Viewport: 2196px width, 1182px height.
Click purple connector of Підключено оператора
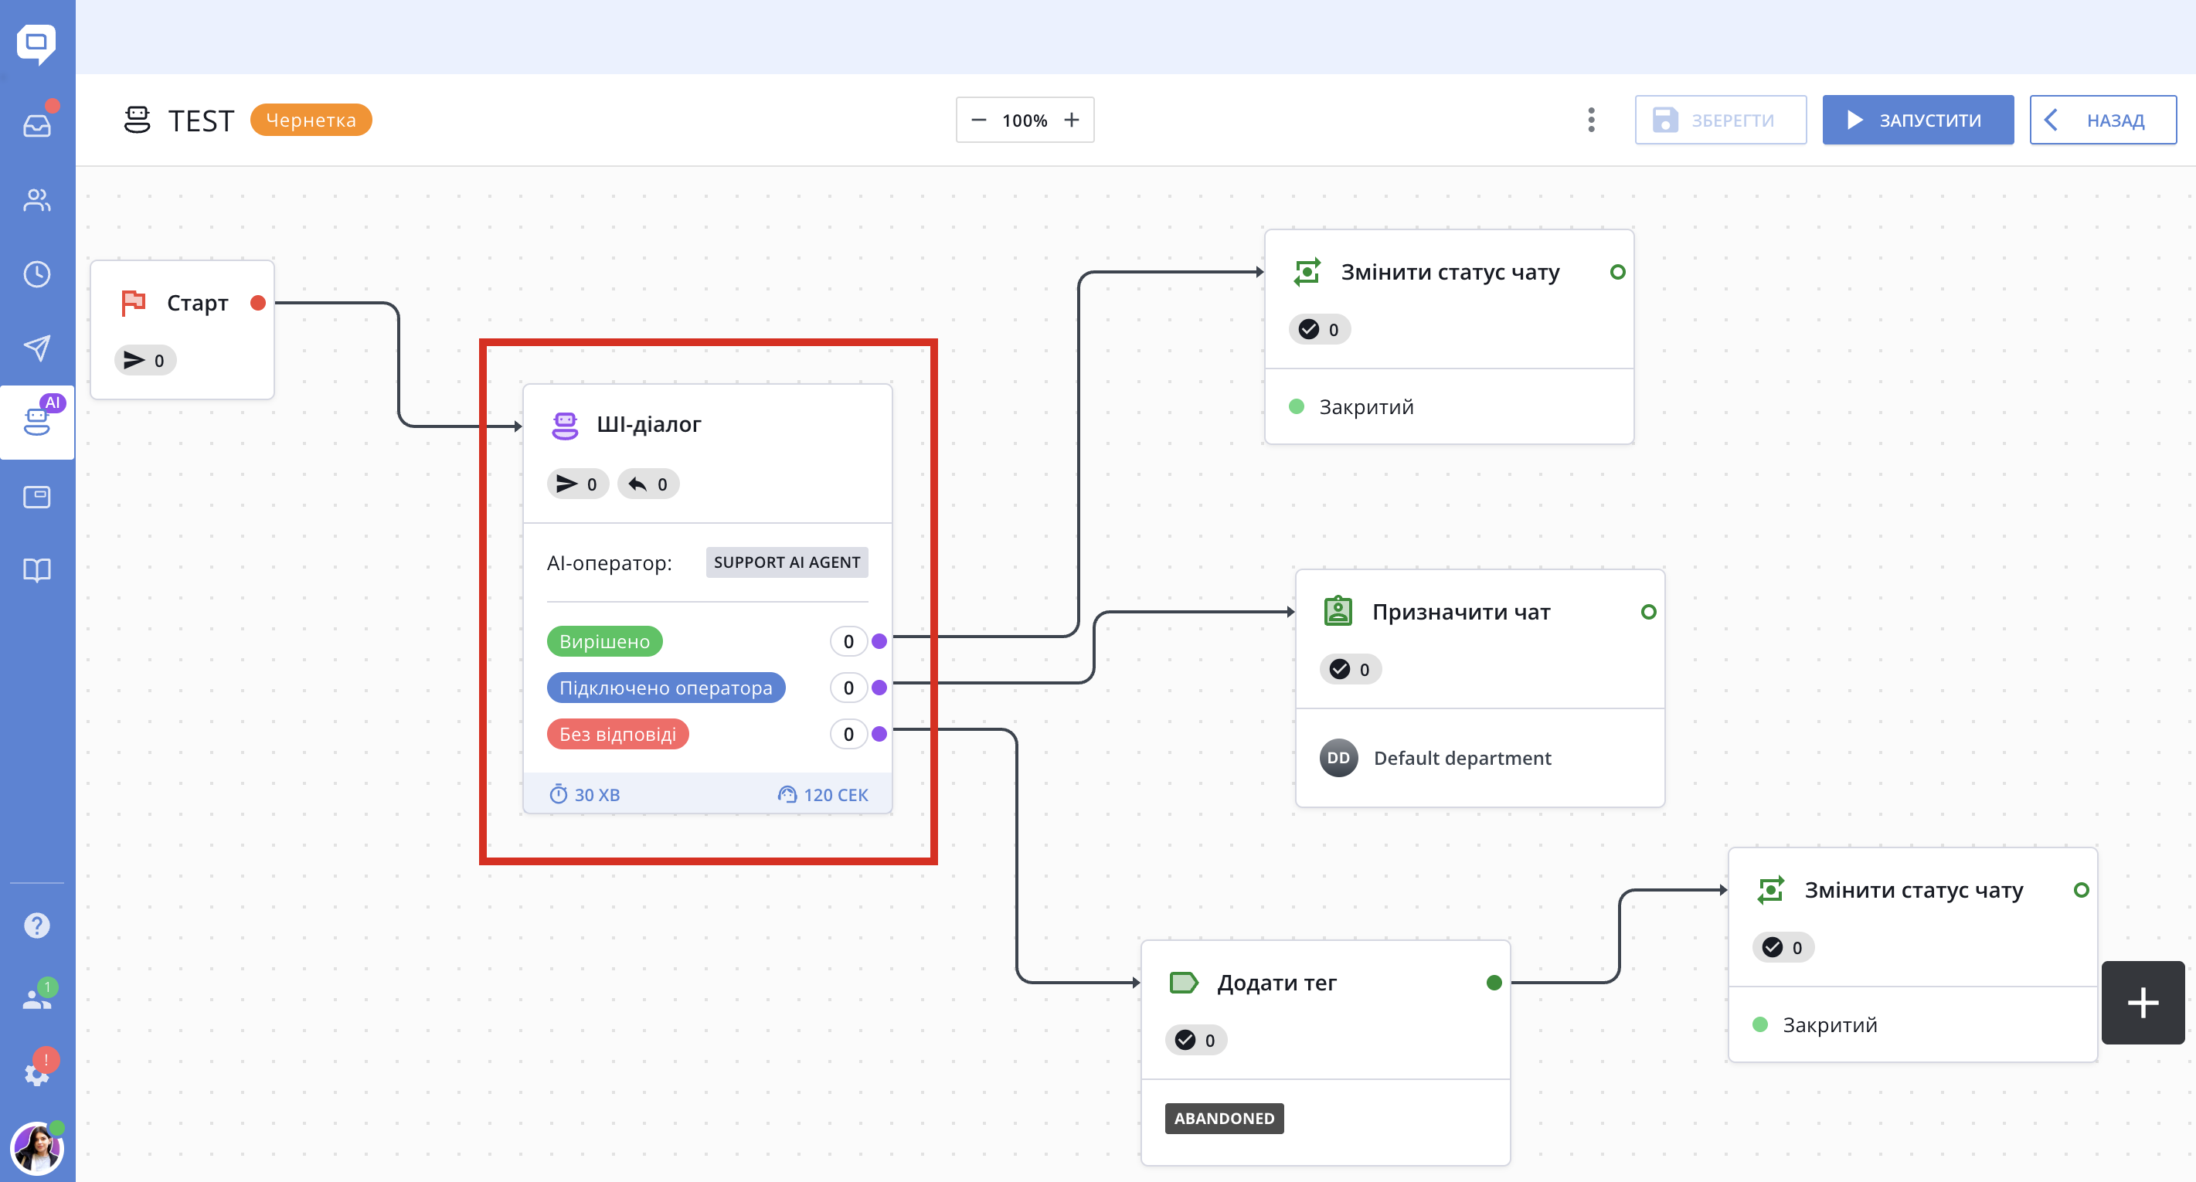tap(879, 688)
